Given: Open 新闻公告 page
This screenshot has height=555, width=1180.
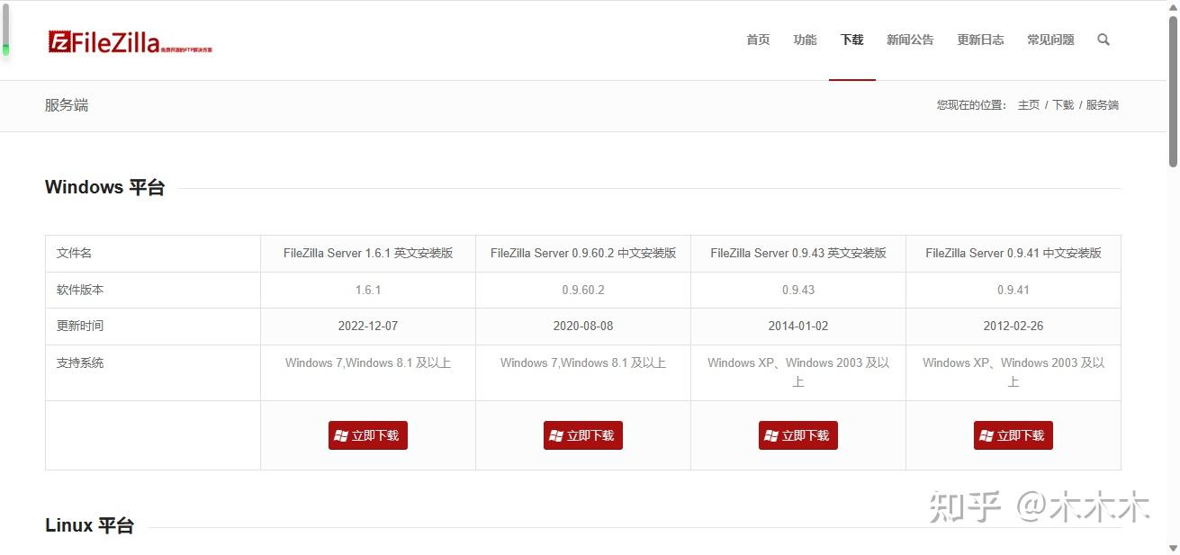Looking at the screenshot, I should pos(910,40).
